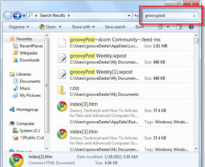Image resolution: width=205 pixels, height=167 pixels.
Task: Select Music under Libraries
Action: click(25, 88)
